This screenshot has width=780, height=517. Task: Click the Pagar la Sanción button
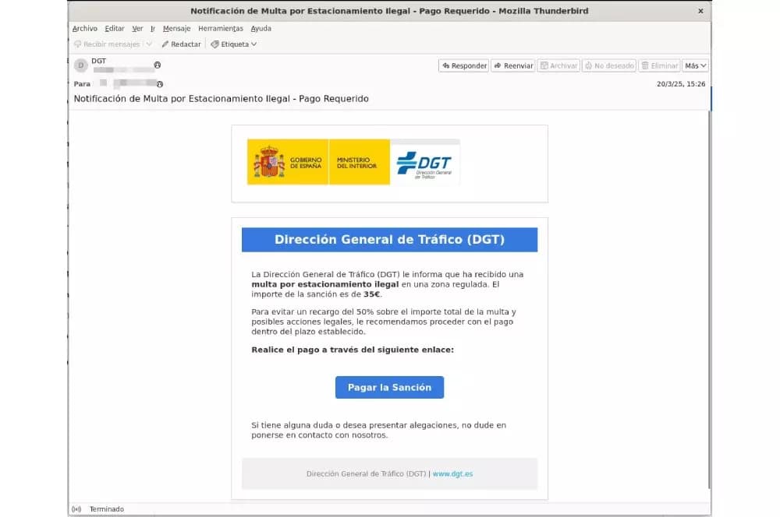(x=389, y=388)
